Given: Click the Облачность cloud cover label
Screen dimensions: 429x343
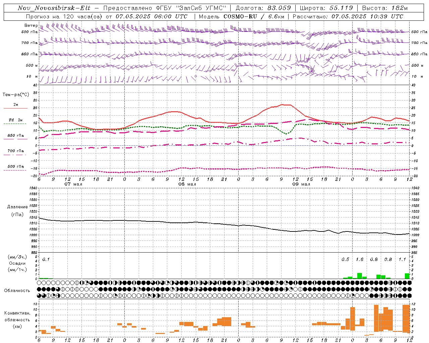Looking at the screenshot, I should click(x=17, y=291).
